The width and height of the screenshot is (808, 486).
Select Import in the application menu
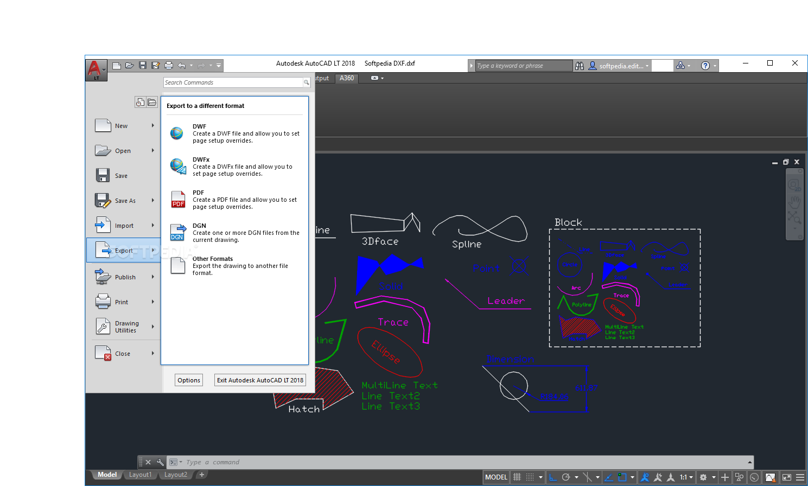124,226
